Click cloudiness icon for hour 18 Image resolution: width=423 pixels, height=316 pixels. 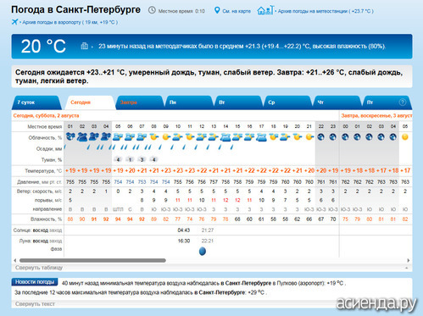[273, 137]
